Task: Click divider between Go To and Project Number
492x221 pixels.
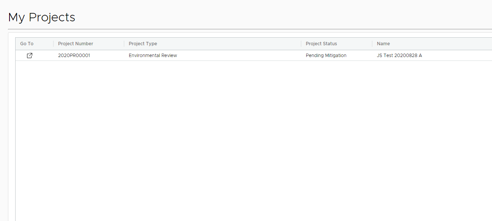Action: pos(53,44)
